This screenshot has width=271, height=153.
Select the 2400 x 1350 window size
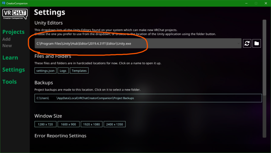(114, 124)
